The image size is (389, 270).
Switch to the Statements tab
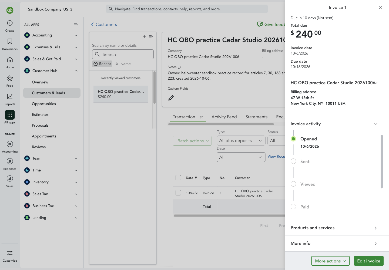click(x=256, y=117)
